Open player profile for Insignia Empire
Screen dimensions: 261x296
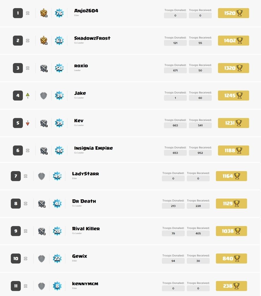point(93,148)
